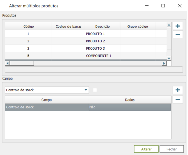The image size is (188, 155).
Task: Click the horizontal scroll right arrow
Action: coord(164,63)
